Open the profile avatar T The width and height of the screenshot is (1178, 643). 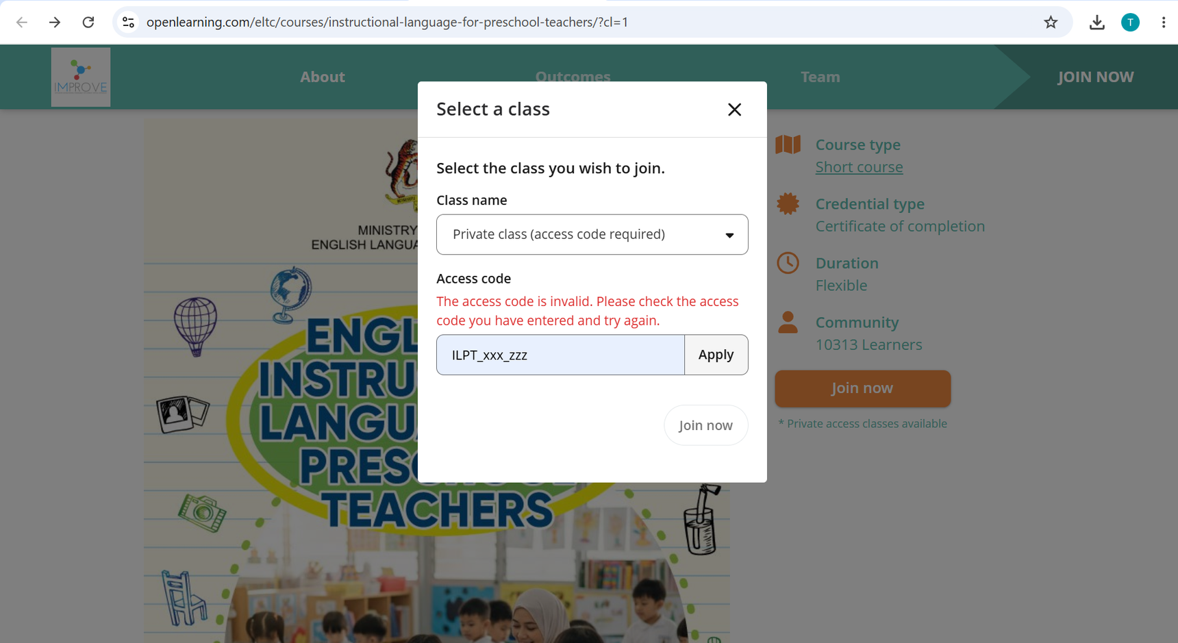coord(1130,23)
